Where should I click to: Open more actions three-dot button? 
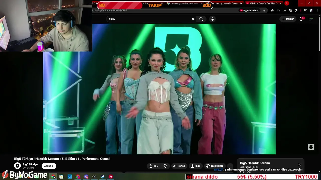click(x=230, y=166)
